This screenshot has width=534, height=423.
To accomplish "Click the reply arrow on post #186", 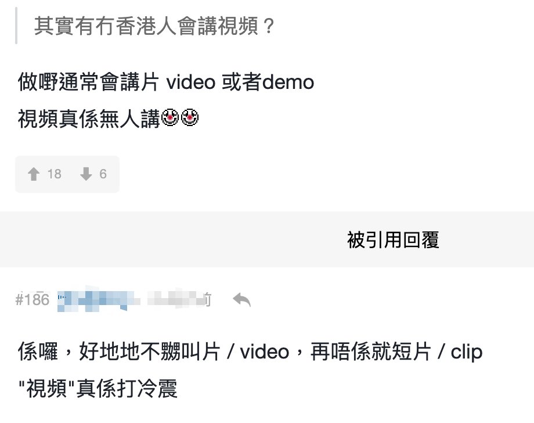I will pyautogui.click(x=241, y=300).
